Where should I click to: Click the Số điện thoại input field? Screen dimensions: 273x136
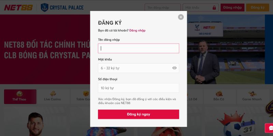click(139, 88)
